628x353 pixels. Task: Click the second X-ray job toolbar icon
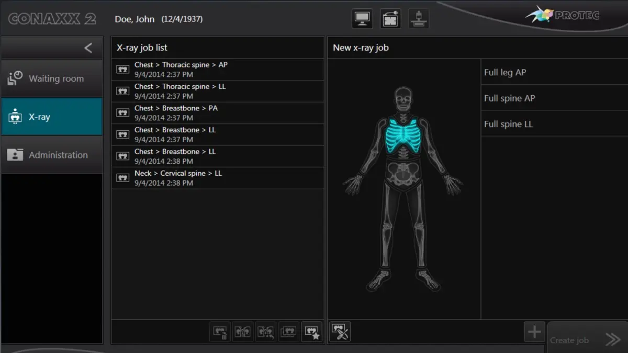click(x=243, y=332)
